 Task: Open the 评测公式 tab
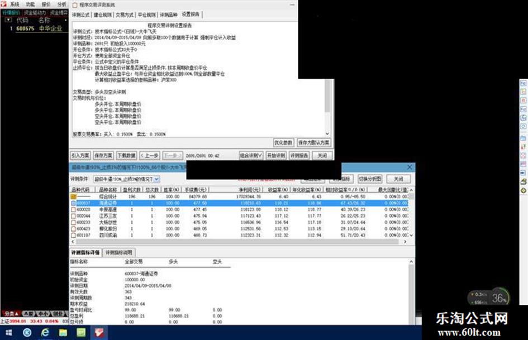coord(81,15)
